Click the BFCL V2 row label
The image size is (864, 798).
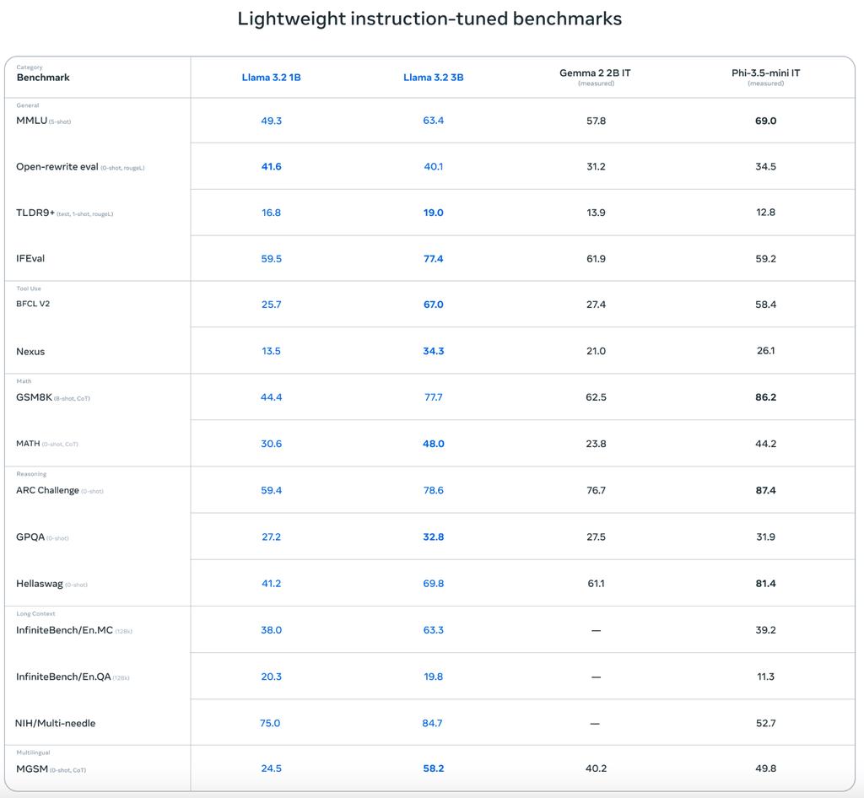pos(33,304)
